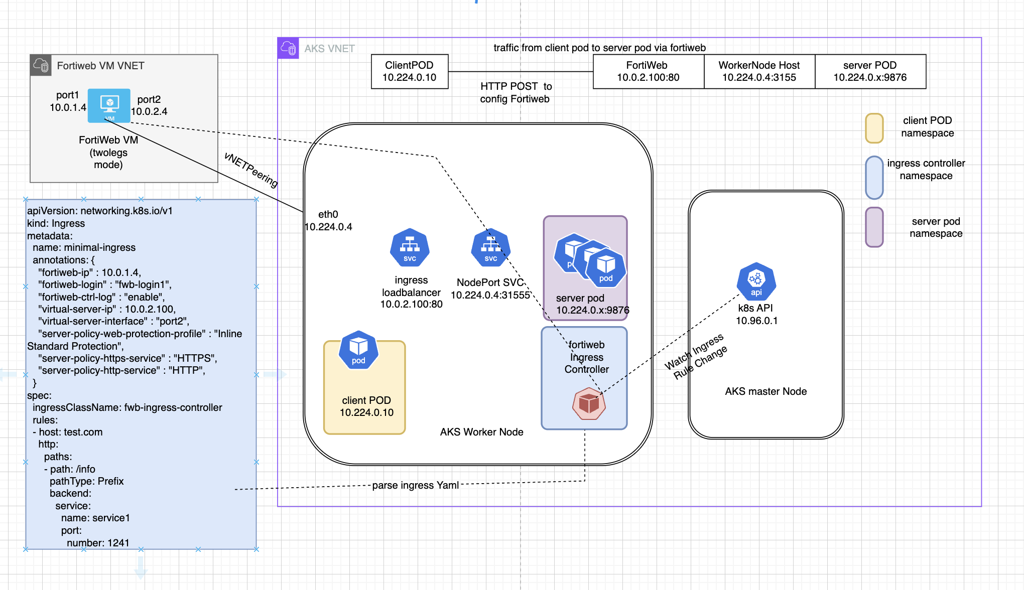
Task: Click the 'HTTP POST to config Fortiweb' label
Action: (515, 93)
